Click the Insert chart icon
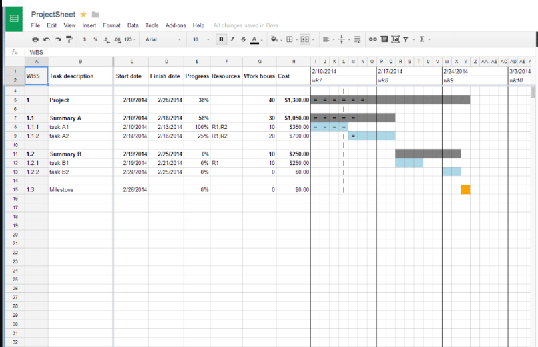The height and width of the screenshot is (347, 538). 395,39
